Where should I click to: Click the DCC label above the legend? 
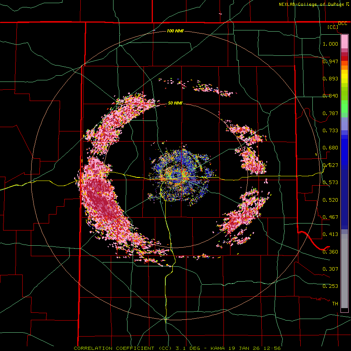tap(342, 23)
